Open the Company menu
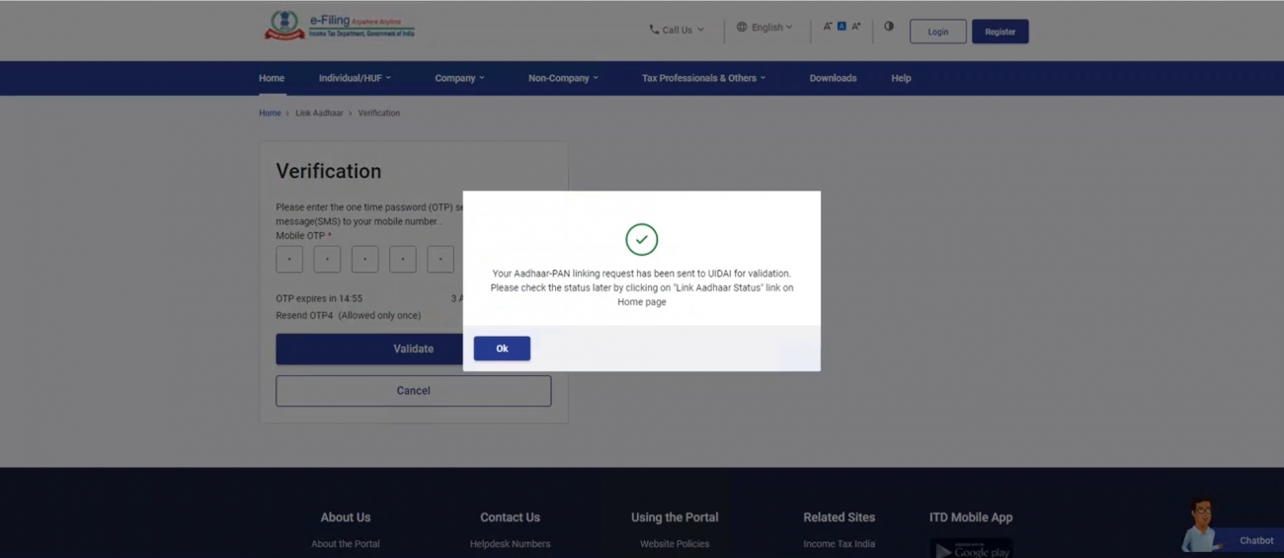This screenshot has height=558, width=1284. 459,78
